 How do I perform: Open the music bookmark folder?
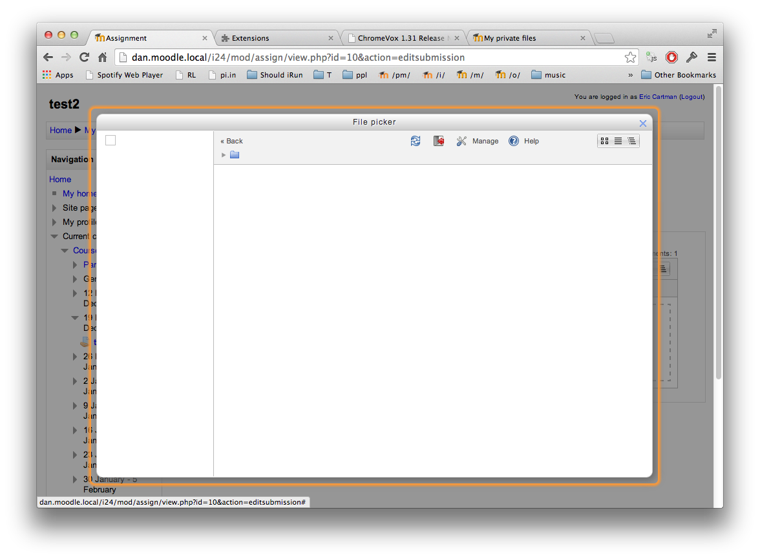pyautogui.click(x=548, y=75)
